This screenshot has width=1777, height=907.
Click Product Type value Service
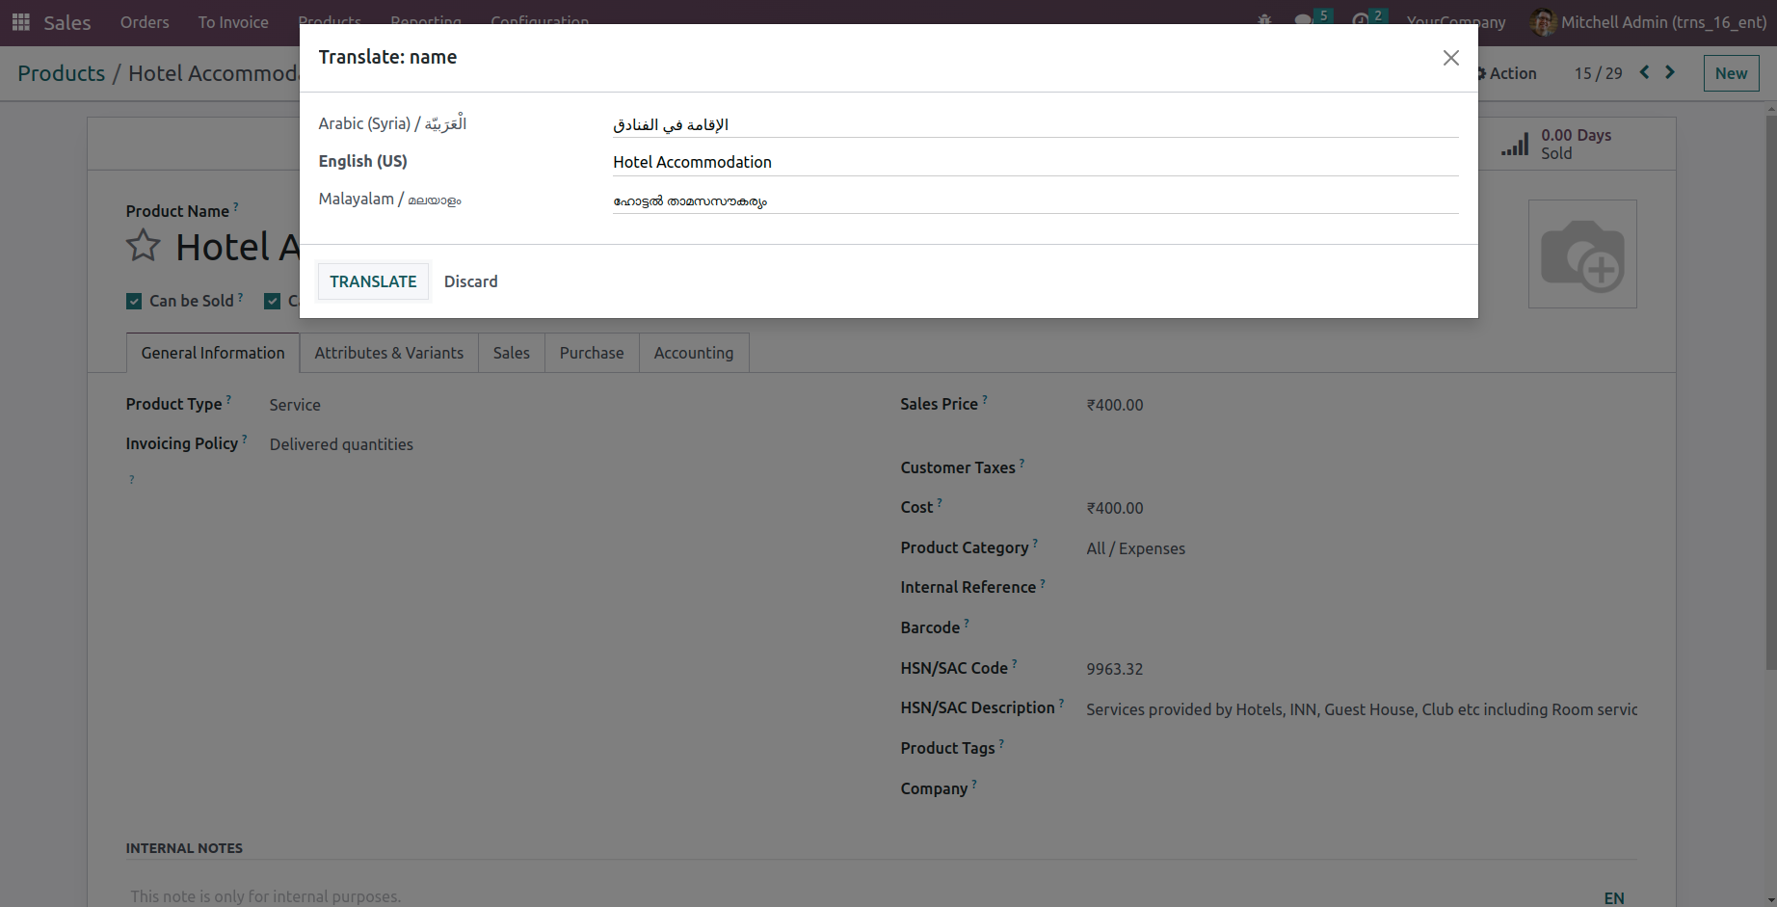coord(295,405)
